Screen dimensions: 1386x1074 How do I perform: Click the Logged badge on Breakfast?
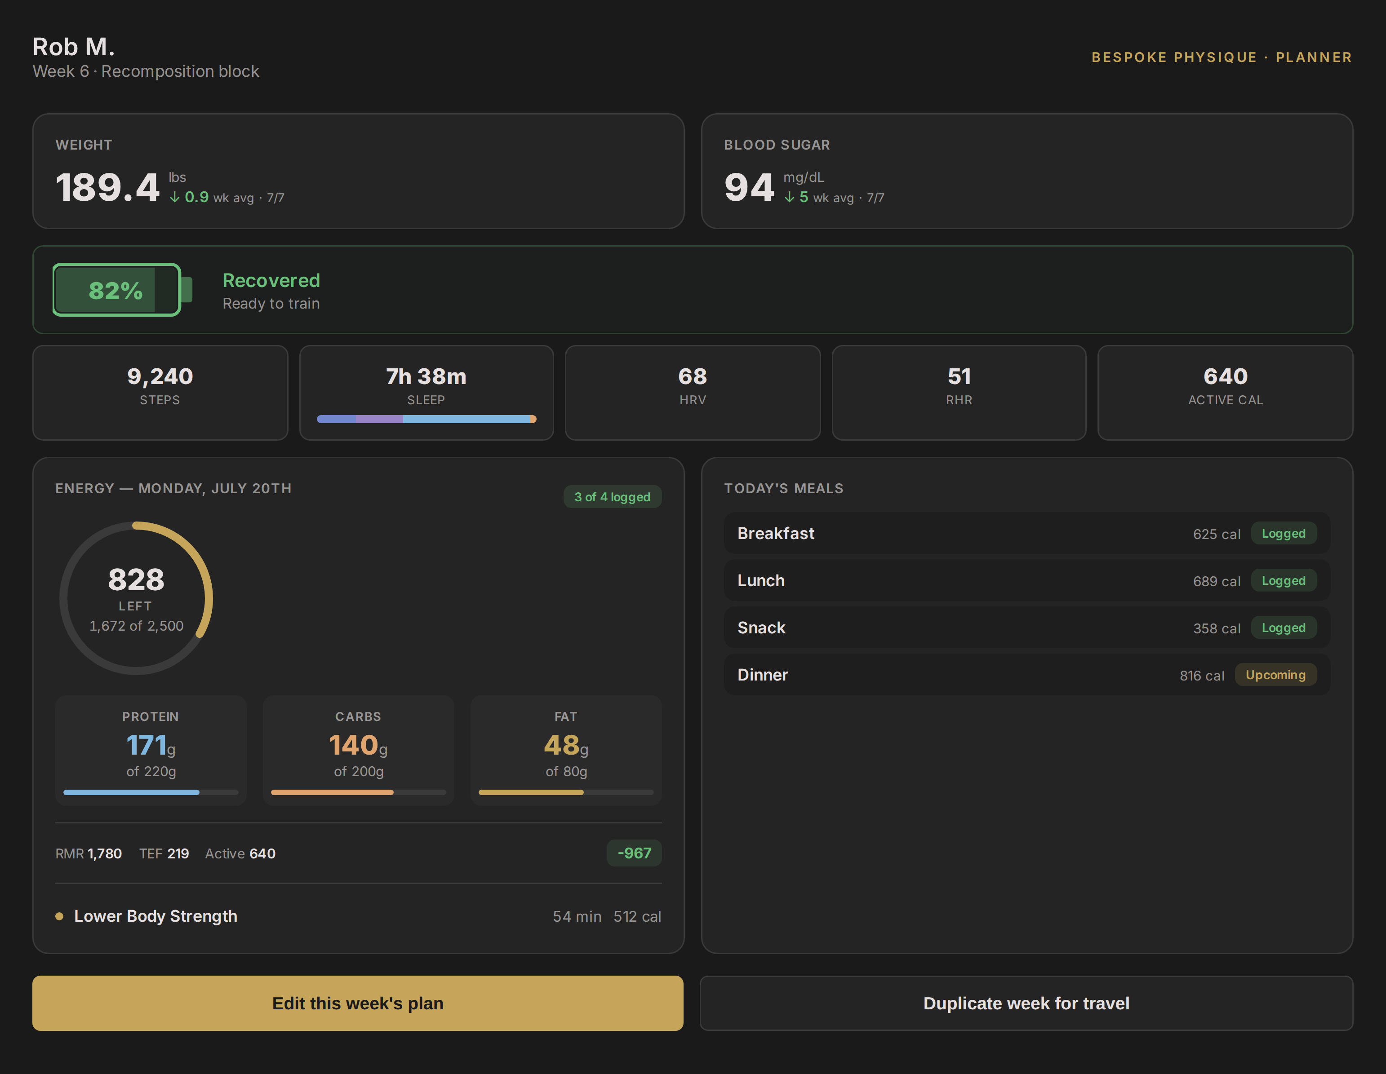coord(1283,534)
